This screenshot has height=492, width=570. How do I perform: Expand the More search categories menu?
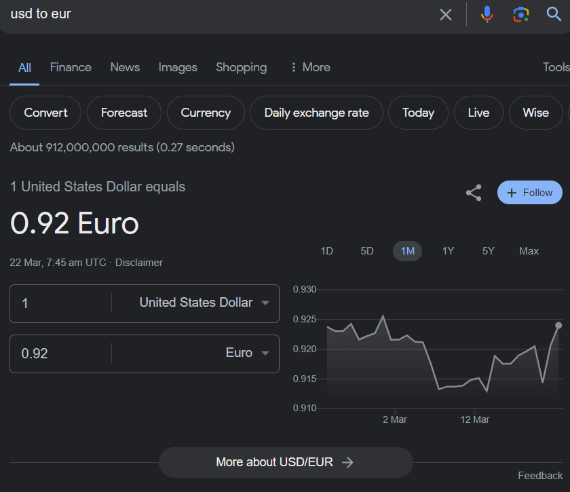click(x=310, y=67)
